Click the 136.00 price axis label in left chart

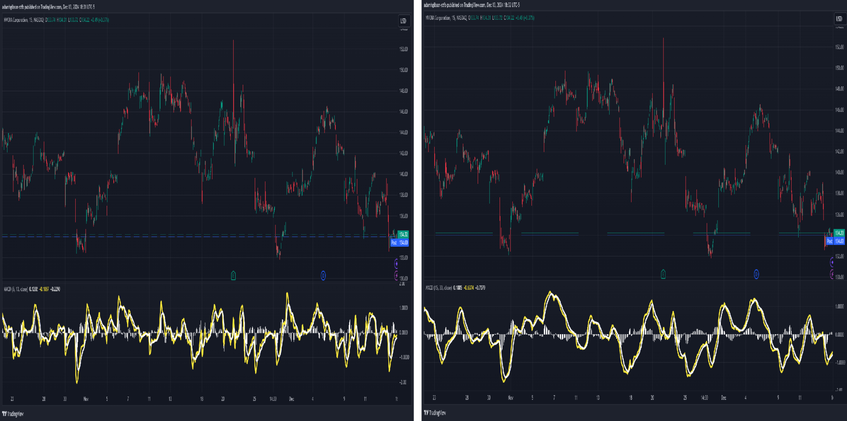(403, 216)
